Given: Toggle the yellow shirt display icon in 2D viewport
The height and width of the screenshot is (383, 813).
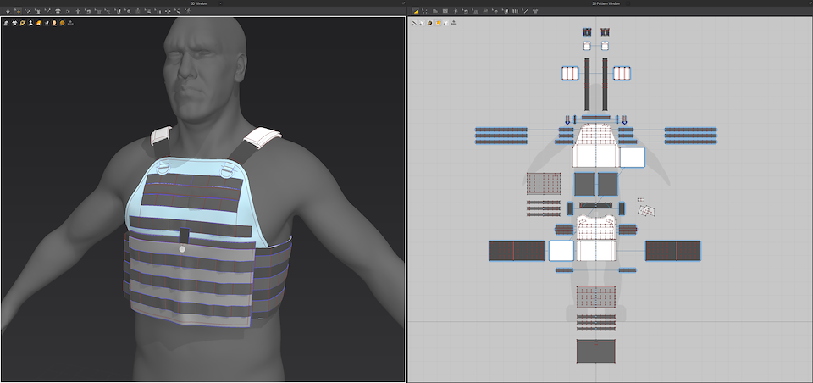Looking at the screenshot, I should tap(438, 23).
